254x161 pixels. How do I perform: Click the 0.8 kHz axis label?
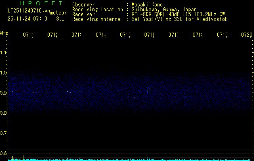[3, 113]
